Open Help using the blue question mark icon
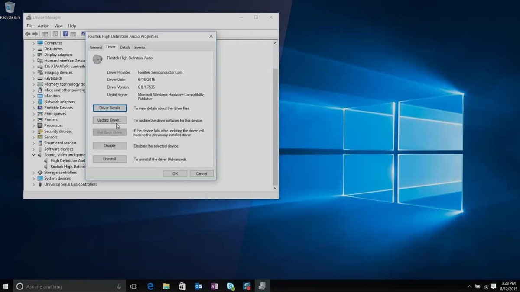520x292 pixels. (65, 33)
